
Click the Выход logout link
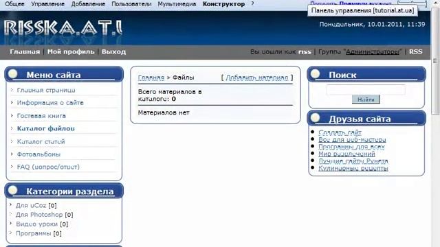(x=113, y=52)
